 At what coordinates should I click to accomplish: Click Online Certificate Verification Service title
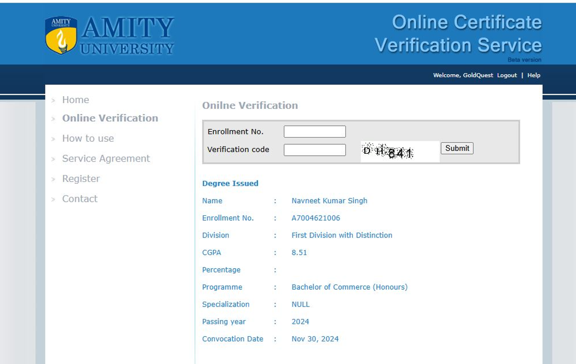458,34
